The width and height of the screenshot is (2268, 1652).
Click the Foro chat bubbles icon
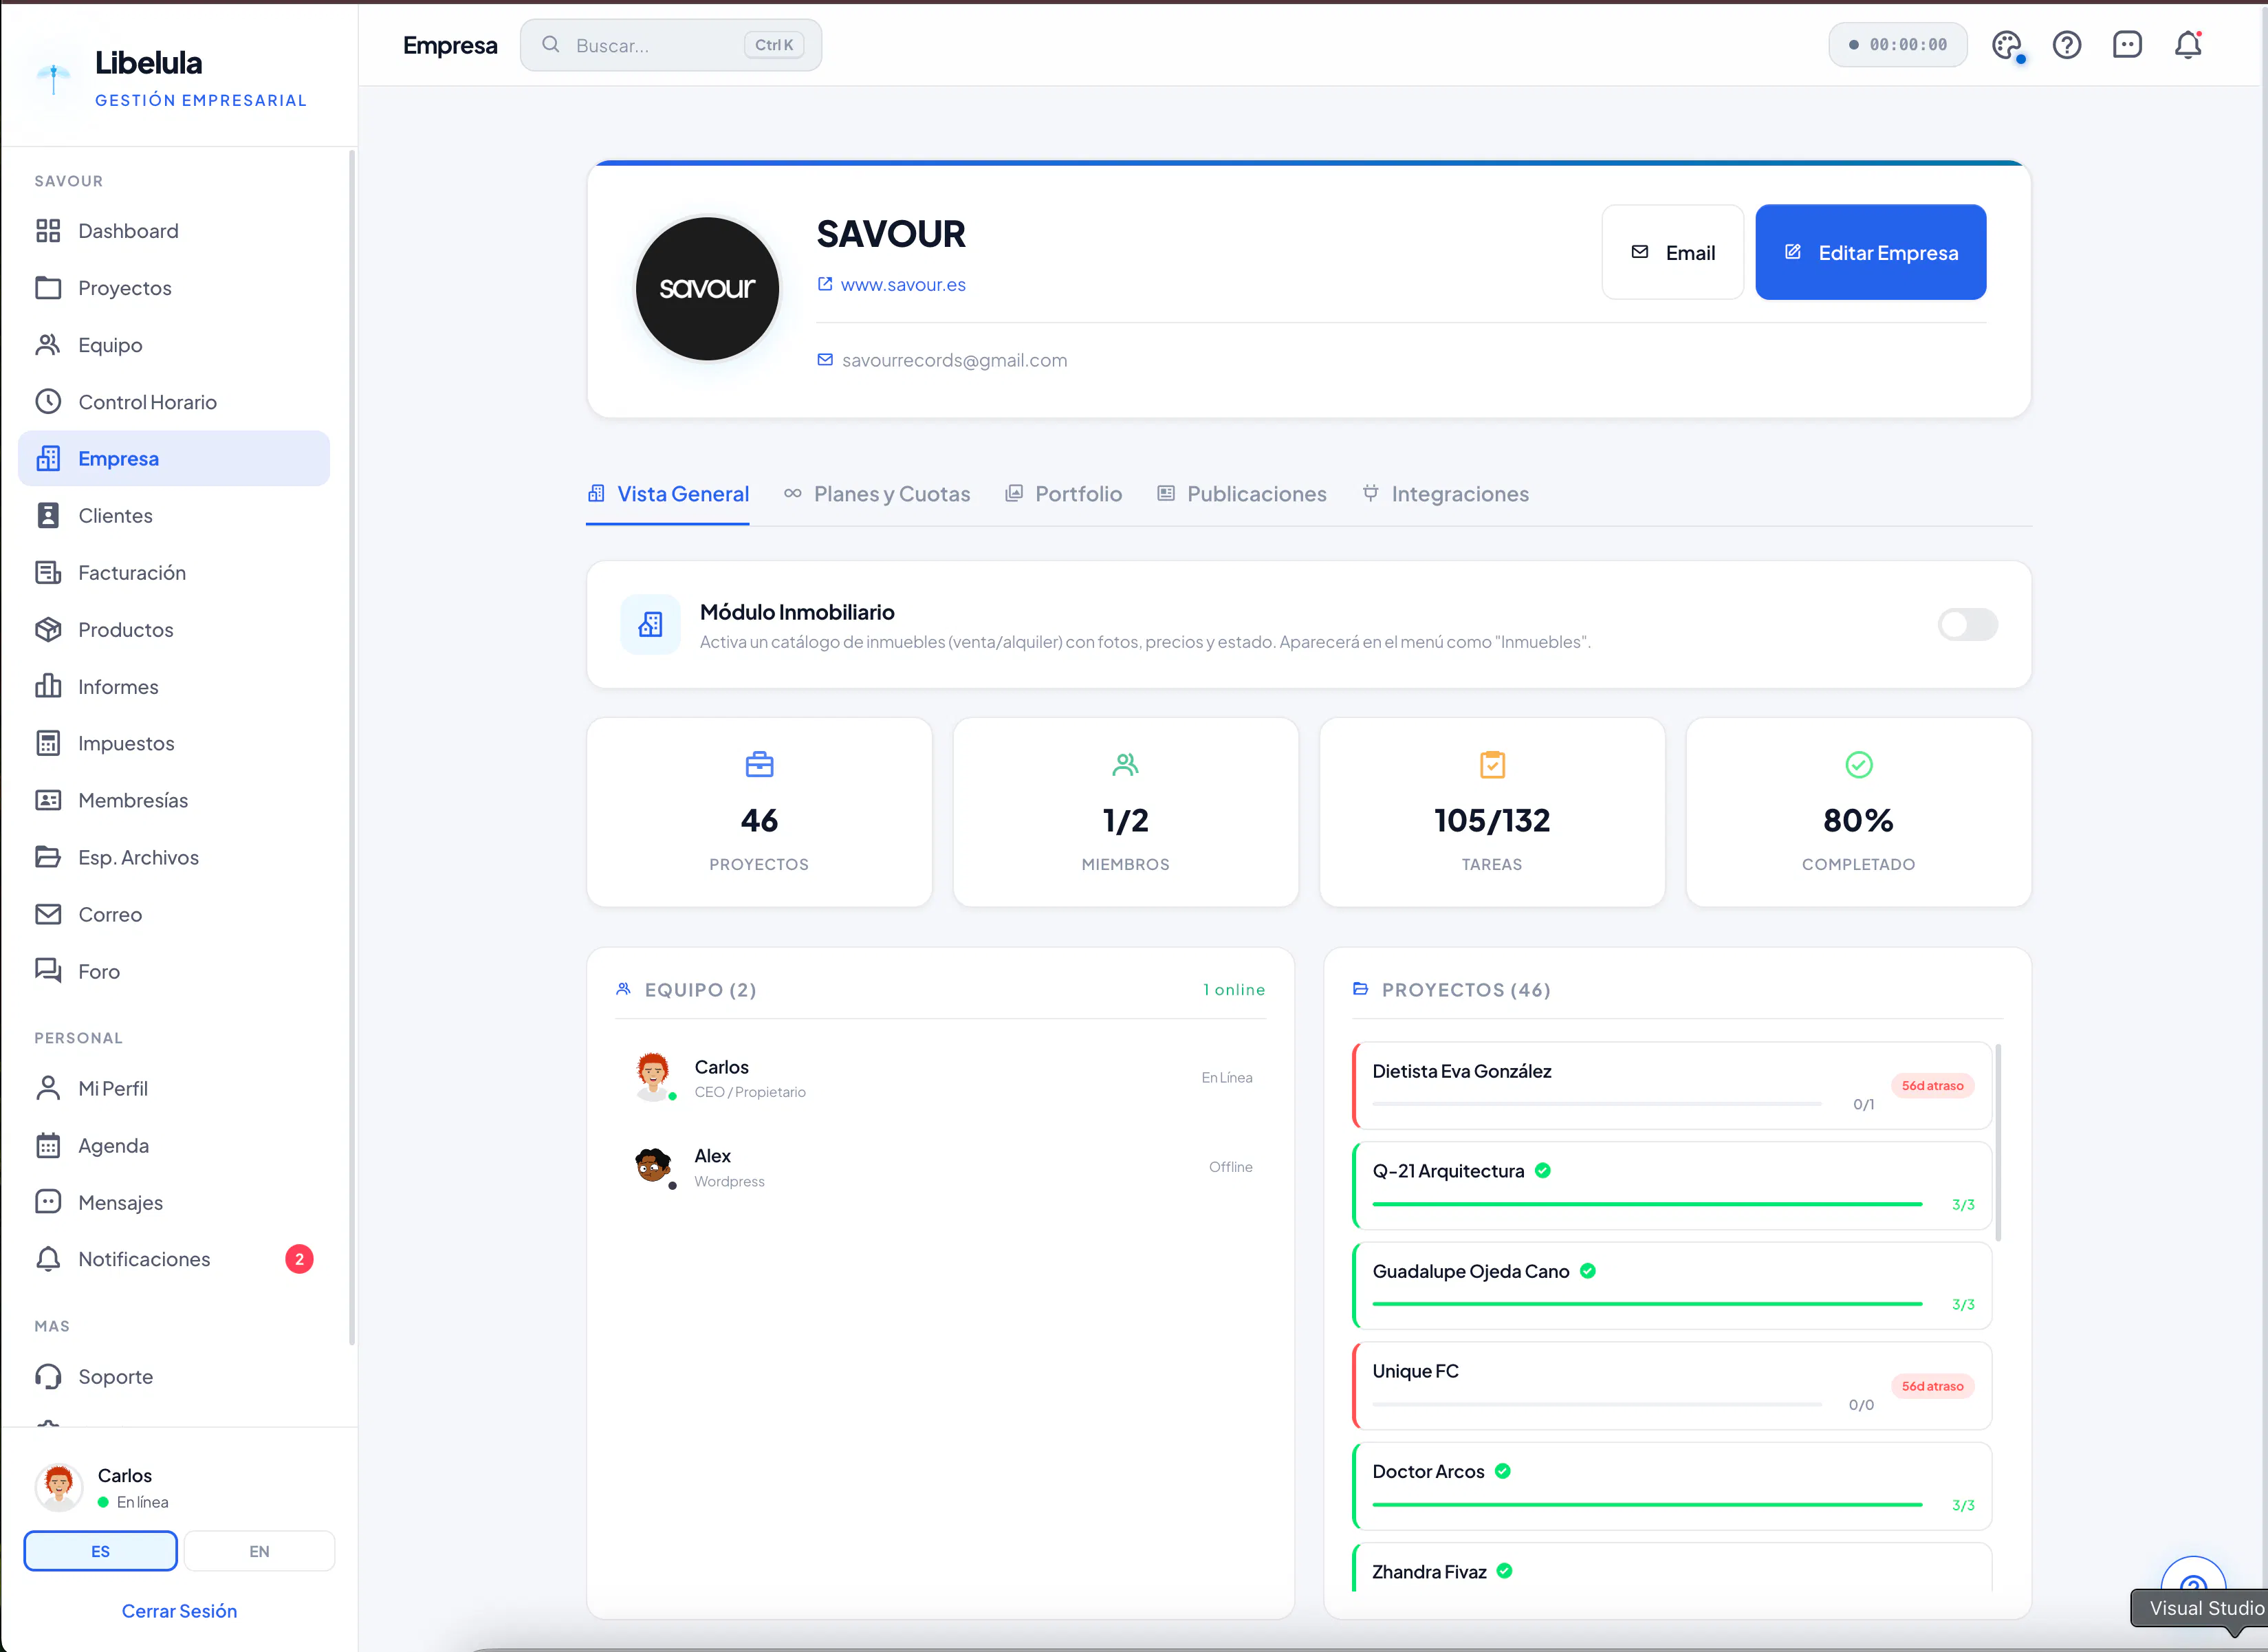point(48,971)
